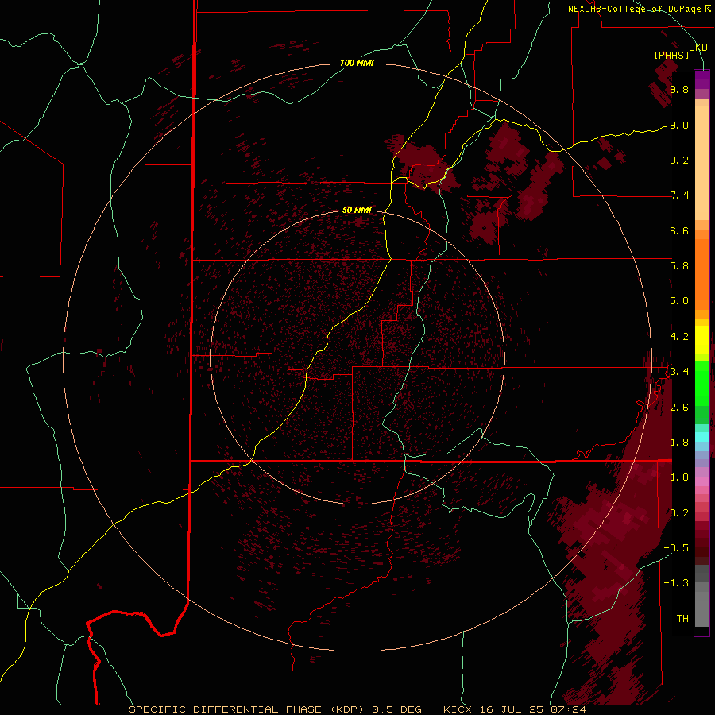Pick the yellow segment of the color bar

pos(701,340)
